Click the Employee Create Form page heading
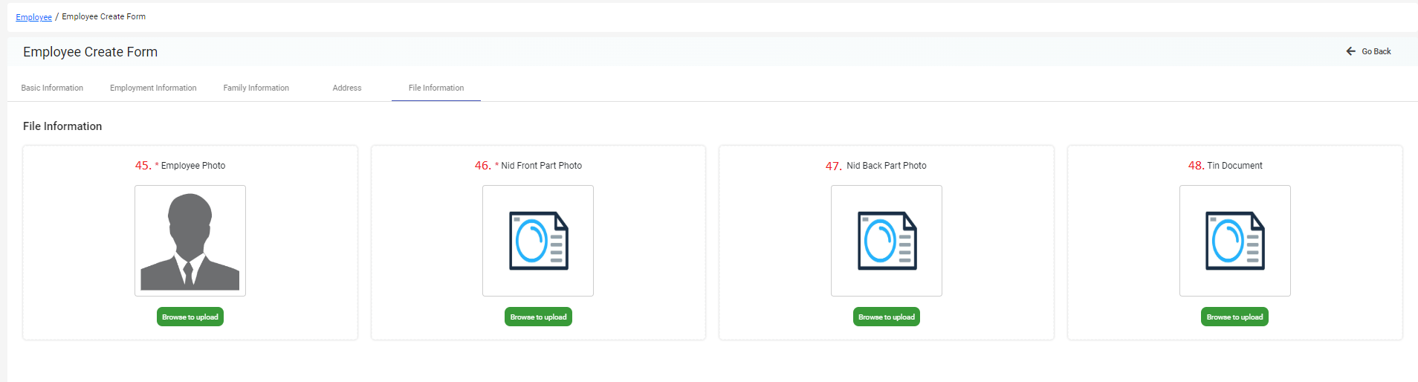 coord(91,52)
